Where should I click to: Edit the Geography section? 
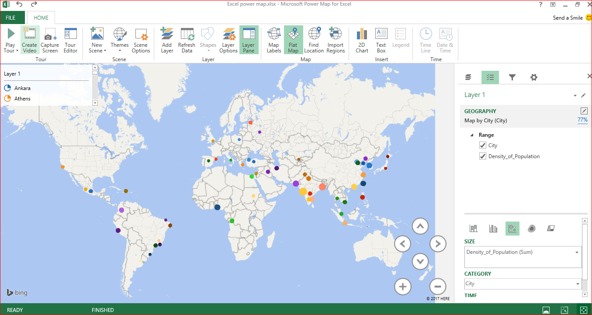(584, 111)
